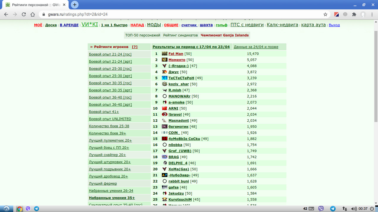Click the Выход logout link
Image resolution: width=378 pixels, height=212 pixels.
click(x=334, y=25)
